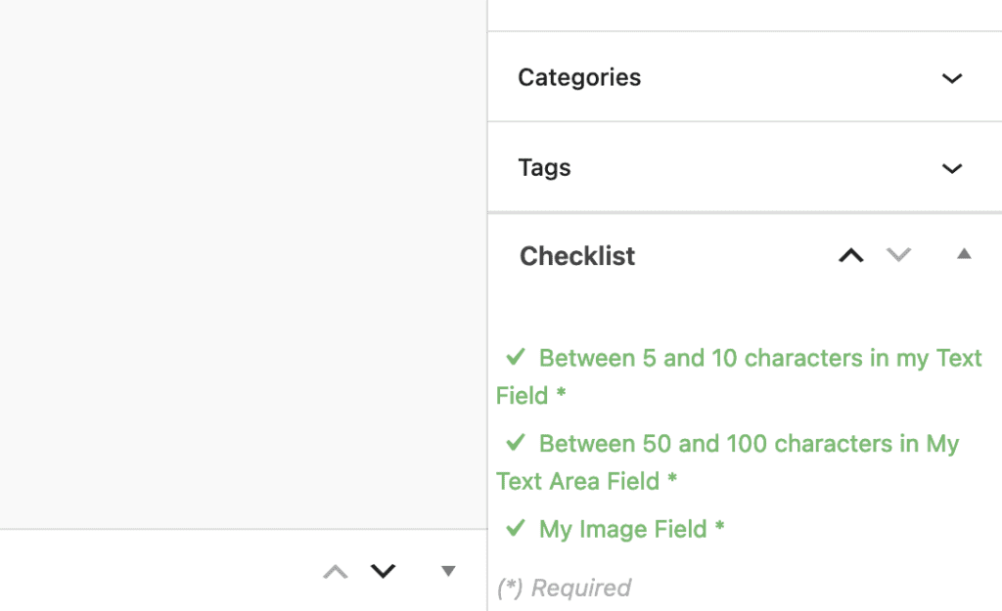Click the Checklist panel heading
The width and height of the screenshot is (1002, 611).
[x=577, y=256]
